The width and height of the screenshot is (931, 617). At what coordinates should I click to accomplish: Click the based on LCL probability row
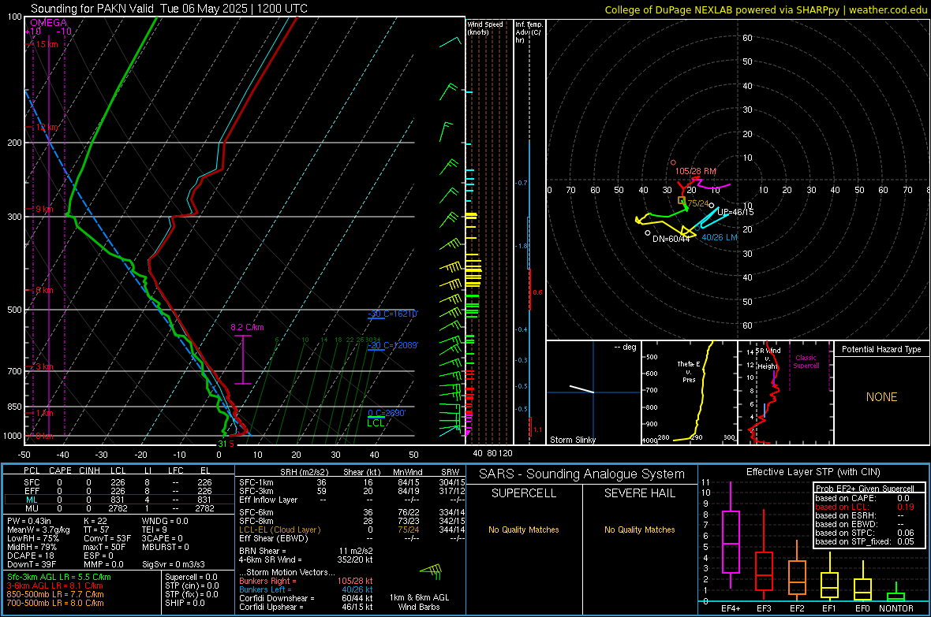pyautogui.click(x=865, y=507)
